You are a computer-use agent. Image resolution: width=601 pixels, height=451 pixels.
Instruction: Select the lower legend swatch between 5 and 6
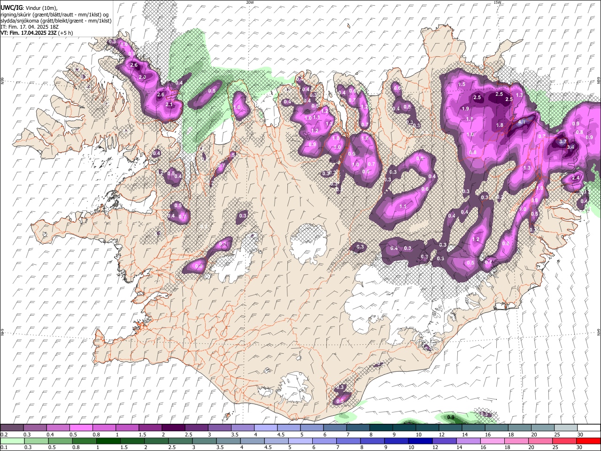pos(300,441)
